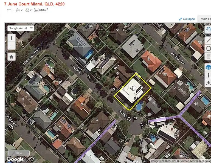The height and width of the screenshot is (163, 211).
Task: Expand basemap options via the dropdown arrow
Action: coord(31,28)
